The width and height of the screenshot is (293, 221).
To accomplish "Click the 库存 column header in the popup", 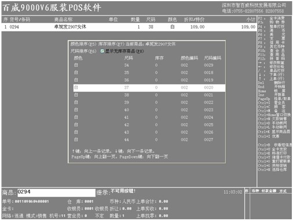I will (159, 58).
